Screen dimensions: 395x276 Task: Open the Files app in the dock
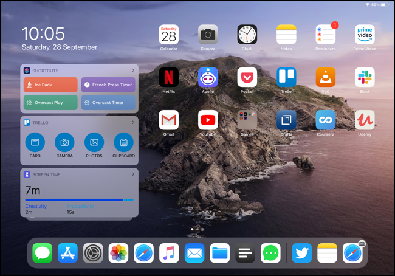[219, 253]
